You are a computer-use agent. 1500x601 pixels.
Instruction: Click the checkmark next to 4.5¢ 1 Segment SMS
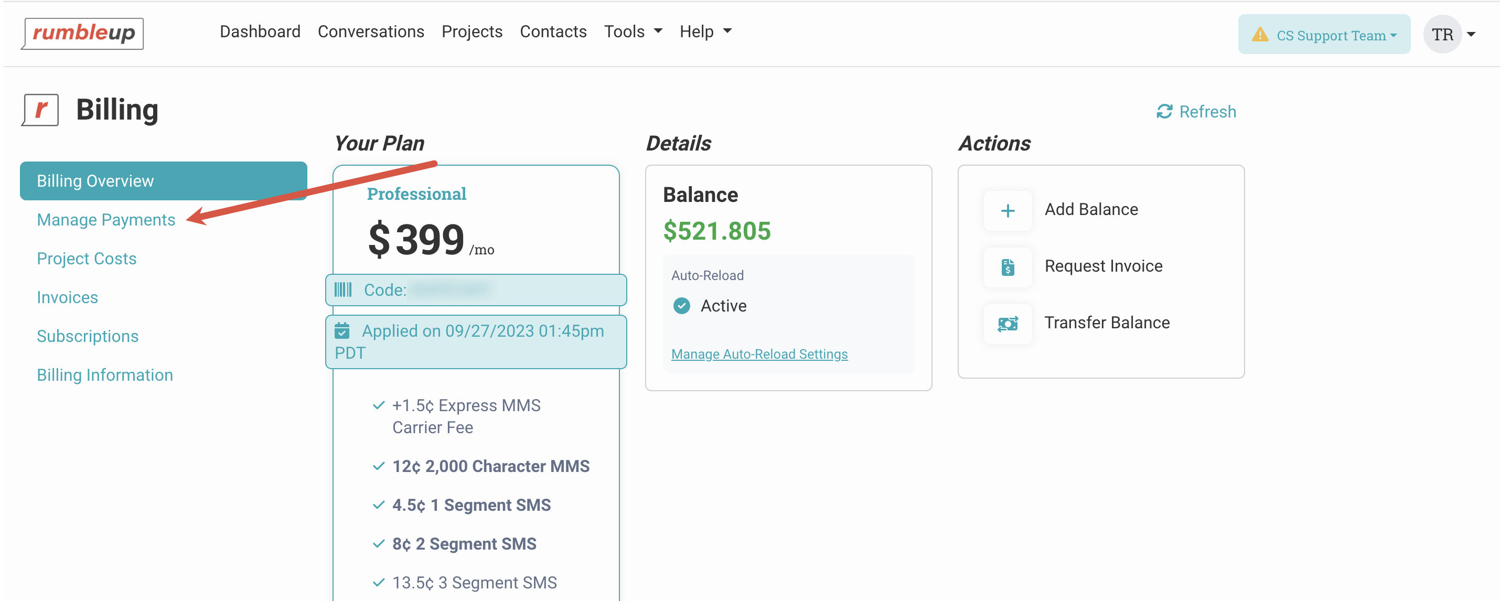[x=379, y=505]
